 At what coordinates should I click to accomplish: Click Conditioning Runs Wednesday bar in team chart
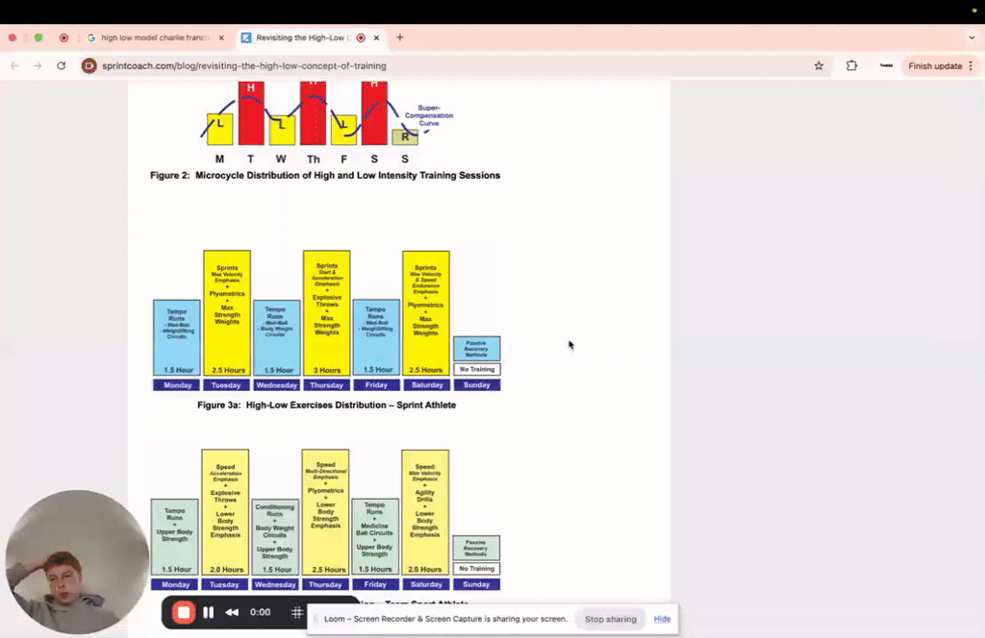point(275,537)
